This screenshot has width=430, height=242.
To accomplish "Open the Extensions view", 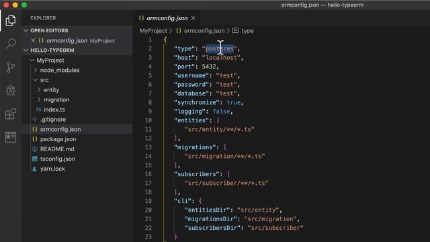I will pos(11,114).
